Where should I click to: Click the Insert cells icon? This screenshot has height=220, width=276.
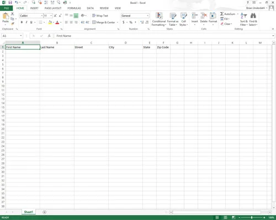pos(194,16)
